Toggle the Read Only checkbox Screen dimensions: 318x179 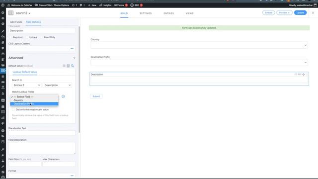[x=42, y=37]
